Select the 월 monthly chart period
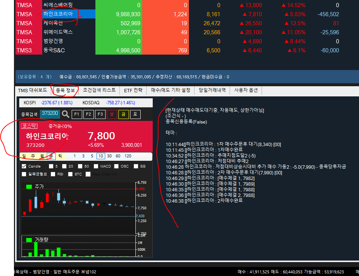Image resolution: width=359 pixels, height=276 pixels. (42, 156)
